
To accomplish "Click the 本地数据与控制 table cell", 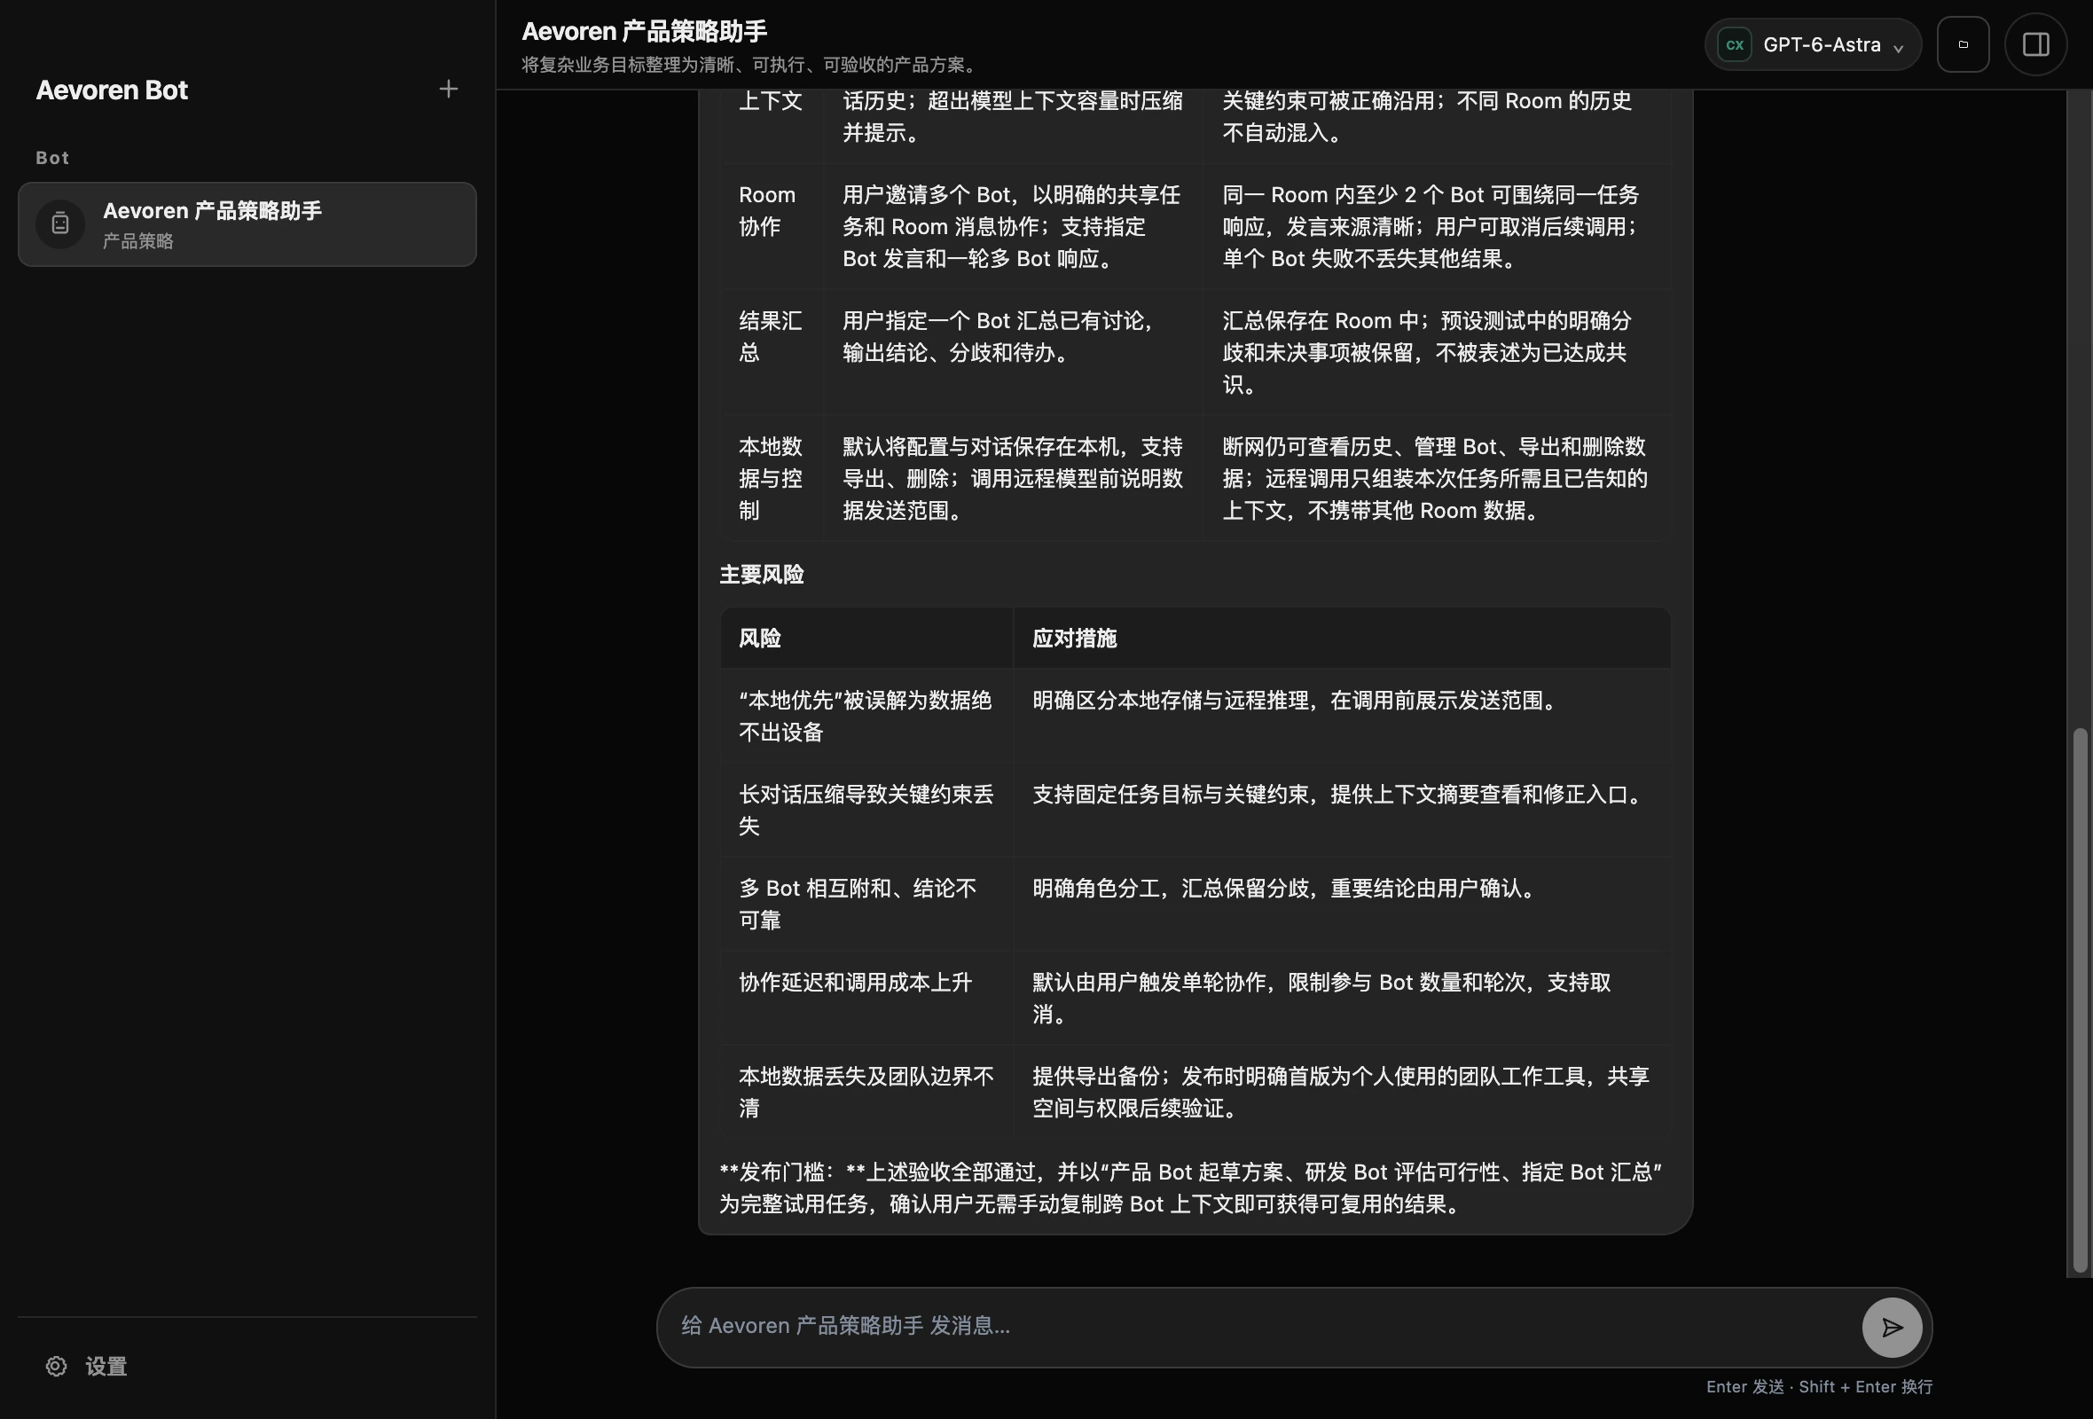I will (771, 478).
